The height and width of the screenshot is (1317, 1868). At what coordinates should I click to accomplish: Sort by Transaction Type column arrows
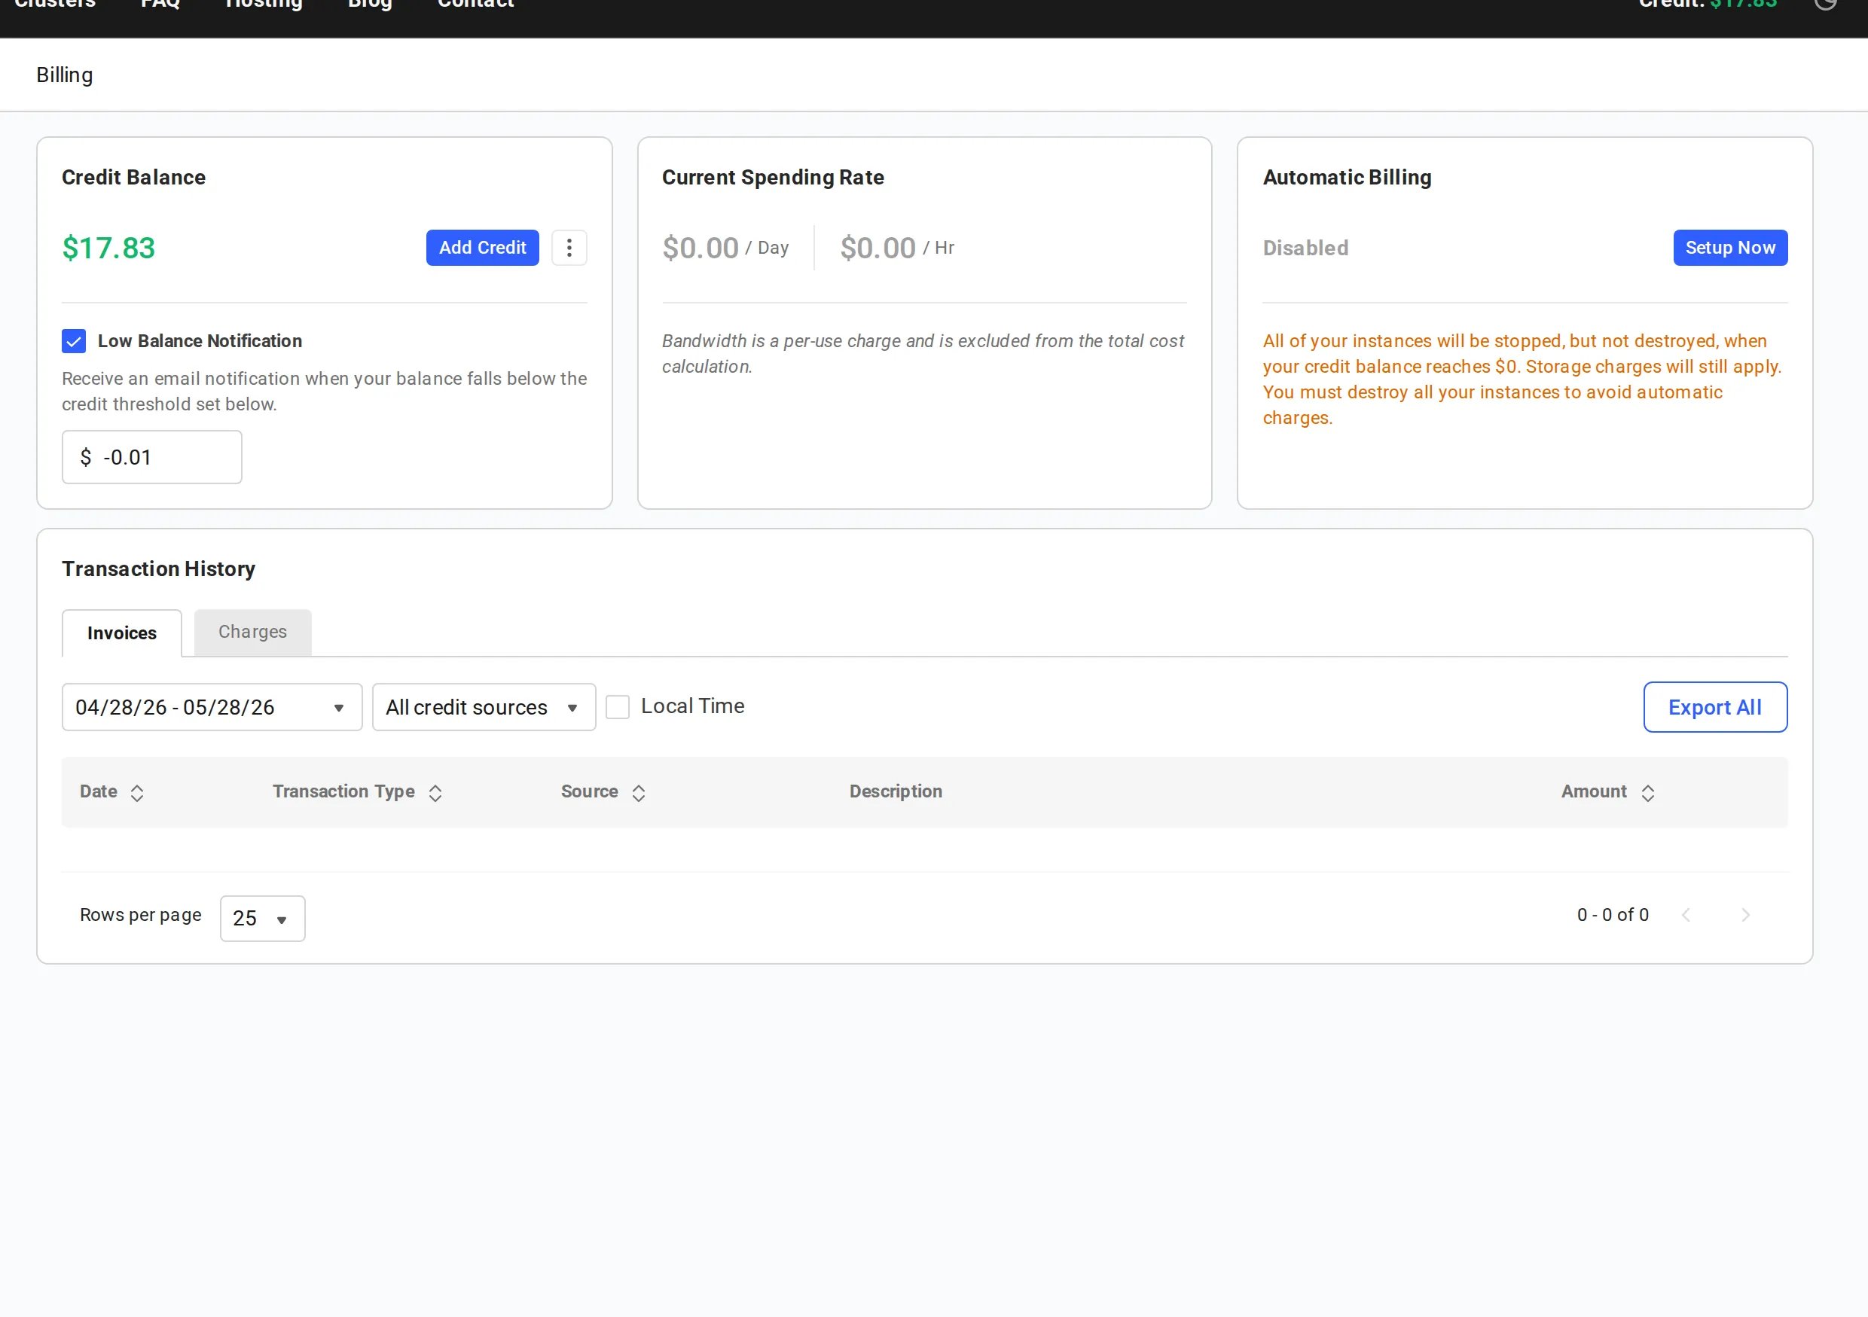pyautogui.click(x=435, y=793)
